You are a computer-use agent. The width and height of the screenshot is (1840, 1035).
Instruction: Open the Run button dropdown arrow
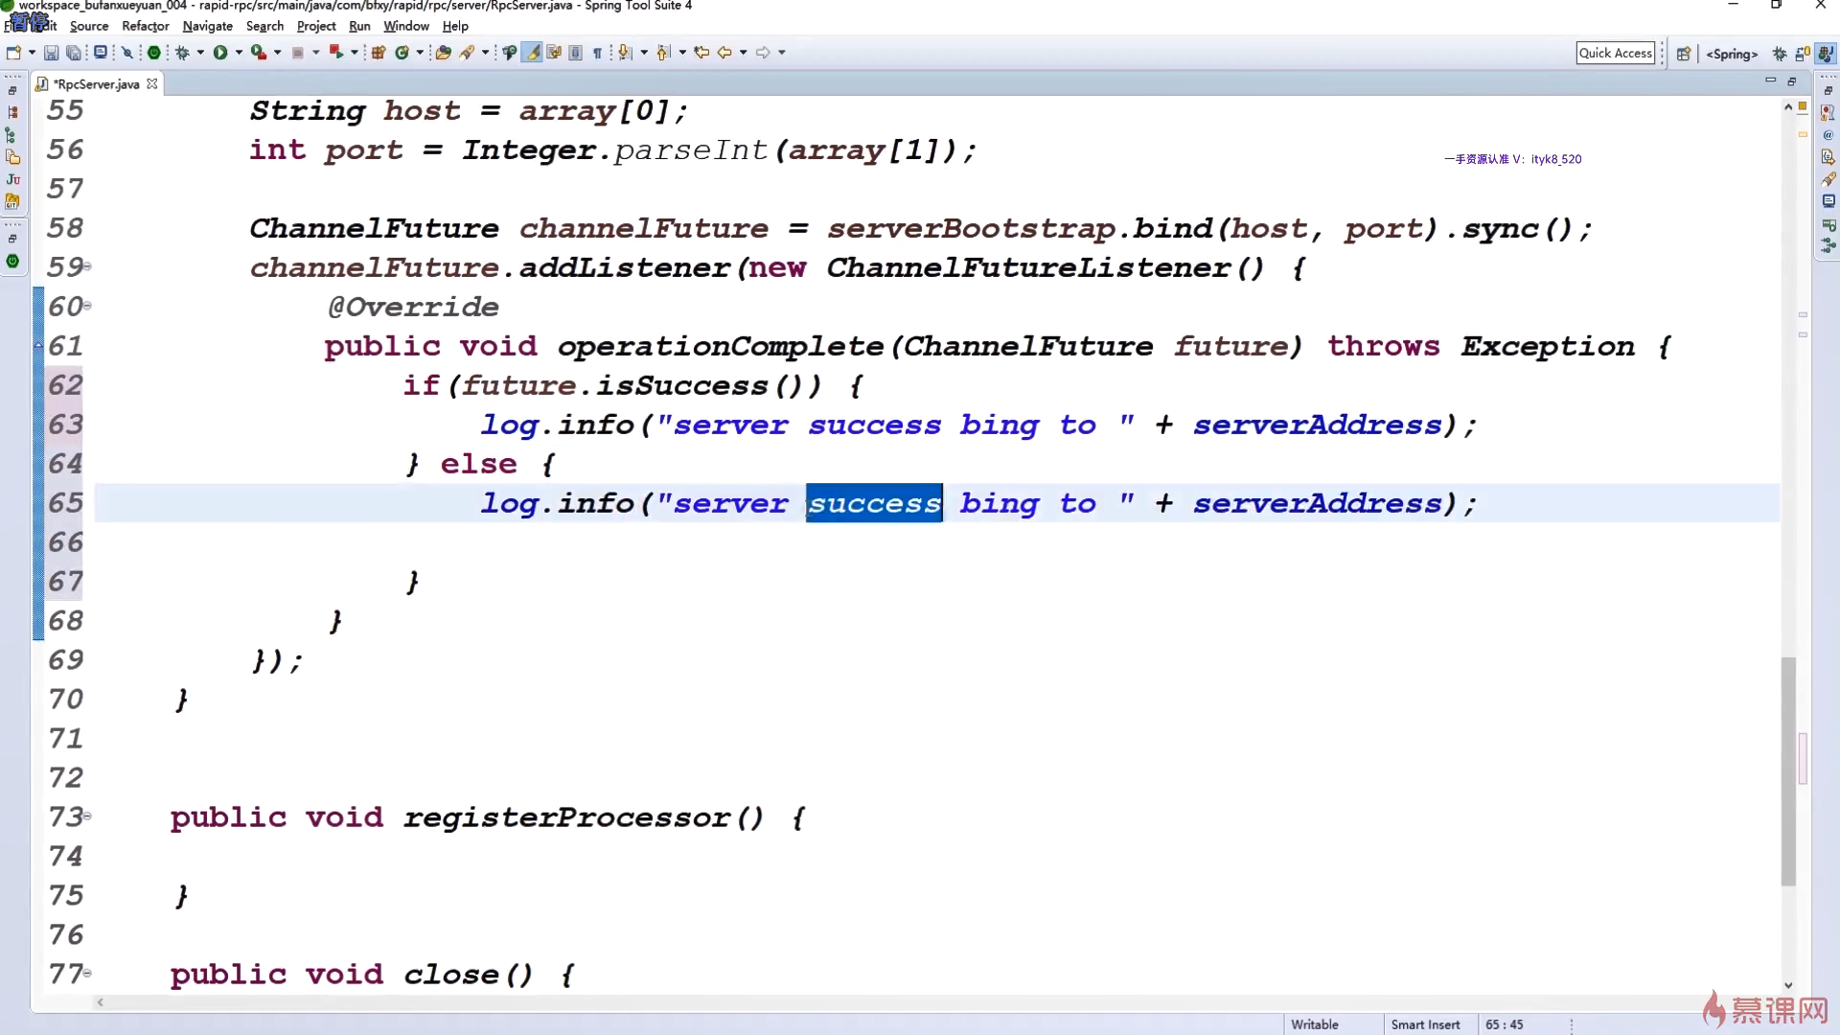(239, 53)
